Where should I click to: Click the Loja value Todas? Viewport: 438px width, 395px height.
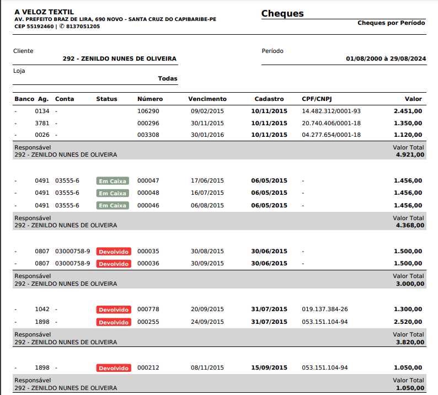click(x=168, y=79)
